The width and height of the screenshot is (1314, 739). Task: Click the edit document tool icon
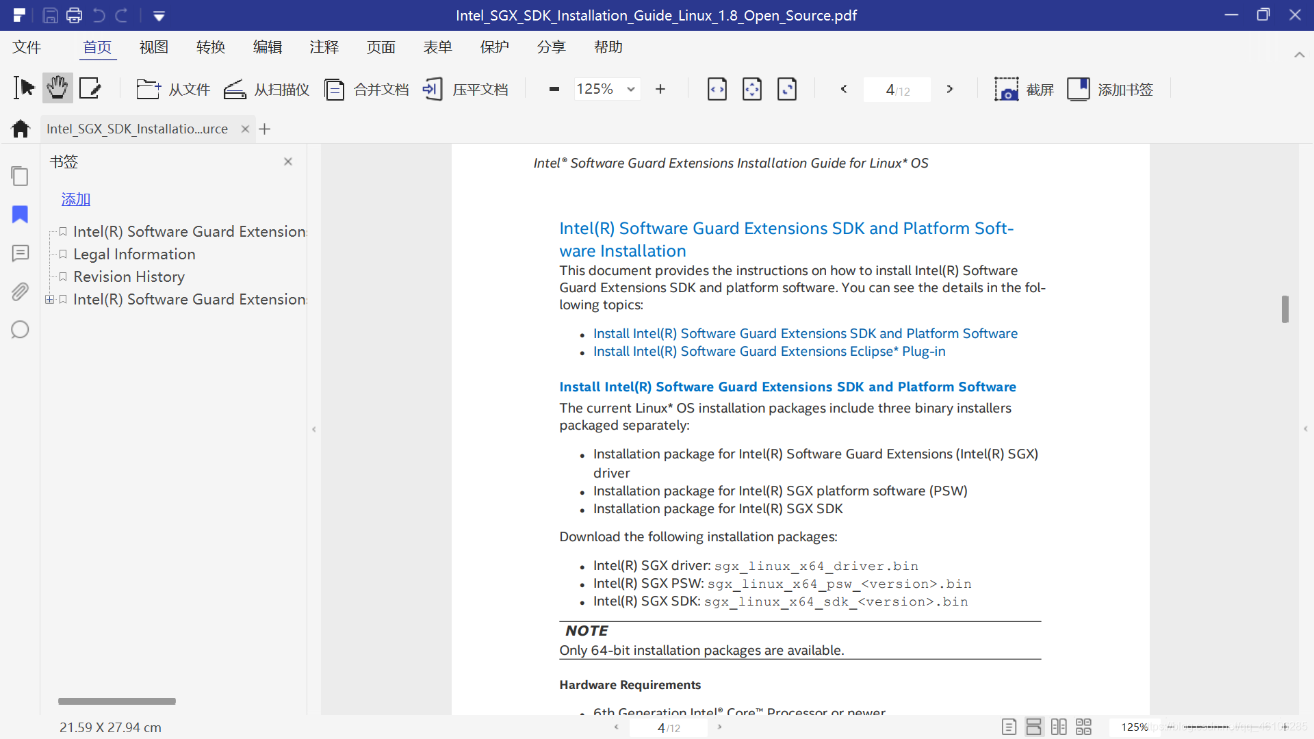pyautogui.click(x=90, y=89)
